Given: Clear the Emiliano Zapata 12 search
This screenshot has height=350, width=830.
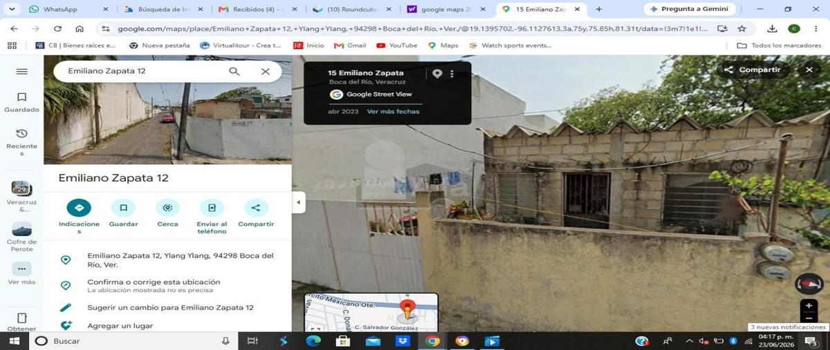Looking at the screenshot, I should point(266,71).
